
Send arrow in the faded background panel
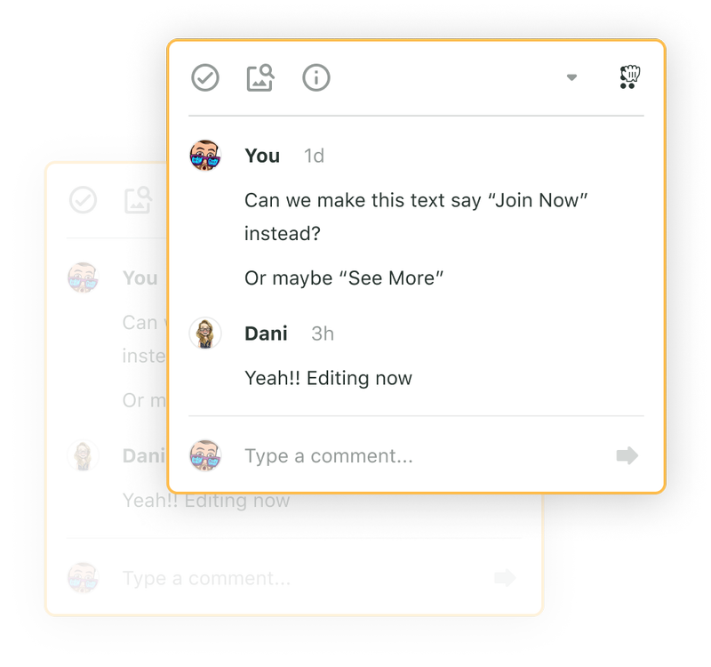[x=505, y=578]
